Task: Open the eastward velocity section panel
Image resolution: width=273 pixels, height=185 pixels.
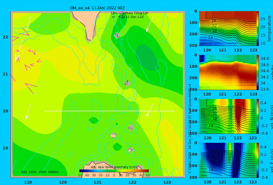Action: pos(228,160)
